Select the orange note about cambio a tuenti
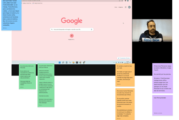Image resolution: width=179 pixels, height=120 pixels. (x=125, y=75)
